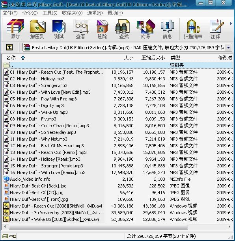Image resolution: width=235 pixels, height=241 pixels.
Task: Open the 帮助(H) menu
Action: click(x=115, y=13)
